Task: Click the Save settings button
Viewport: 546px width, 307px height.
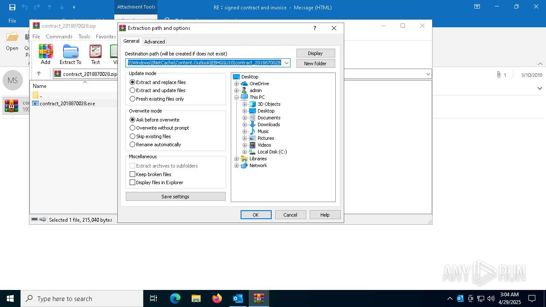Action: [x=176, y=197]
